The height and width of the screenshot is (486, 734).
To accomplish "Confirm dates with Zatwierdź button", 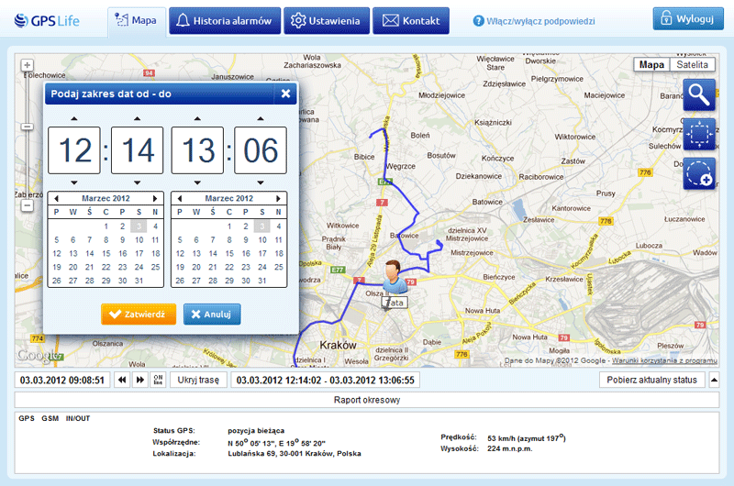I will pyautogui.click(x=139, y=315).
